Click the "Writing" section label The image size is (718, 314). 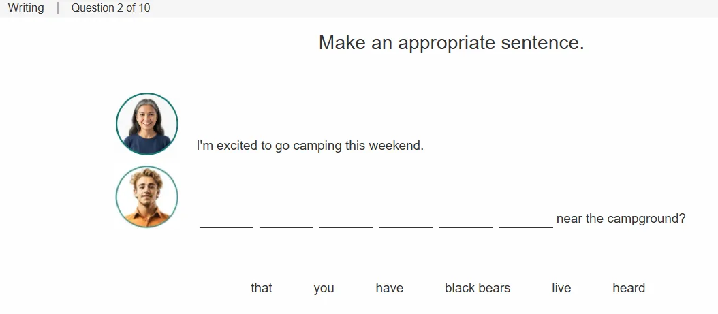(x=26, y=7)
